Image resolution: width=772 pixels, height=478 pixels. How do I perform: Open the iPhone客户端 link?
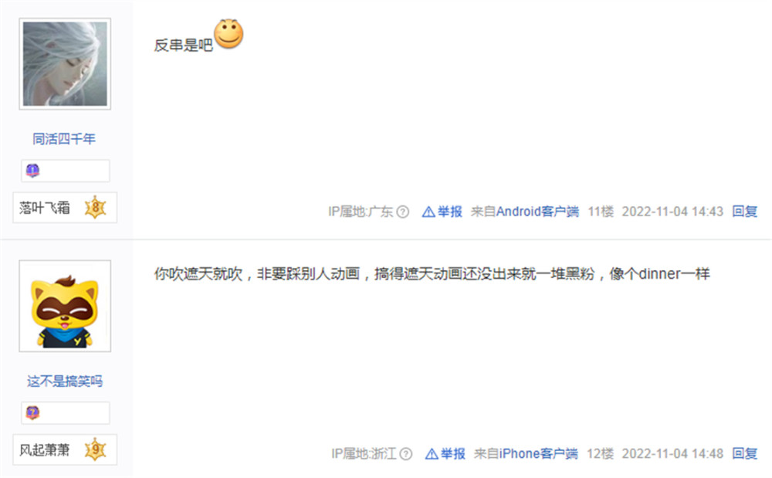click(x=539, y=454)
